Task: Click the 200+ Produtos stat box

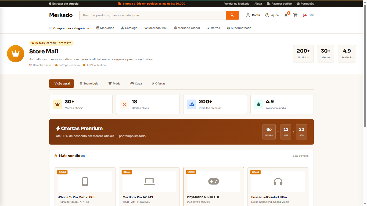Action: coord(303,54)
